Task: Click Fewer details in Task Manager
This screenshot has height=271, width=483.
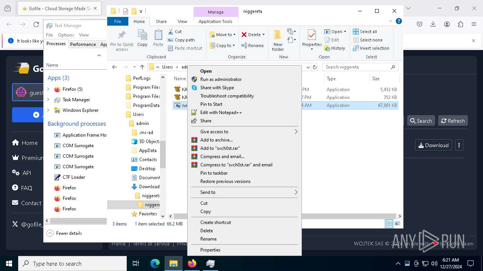Action: click(x=64, y=233)
